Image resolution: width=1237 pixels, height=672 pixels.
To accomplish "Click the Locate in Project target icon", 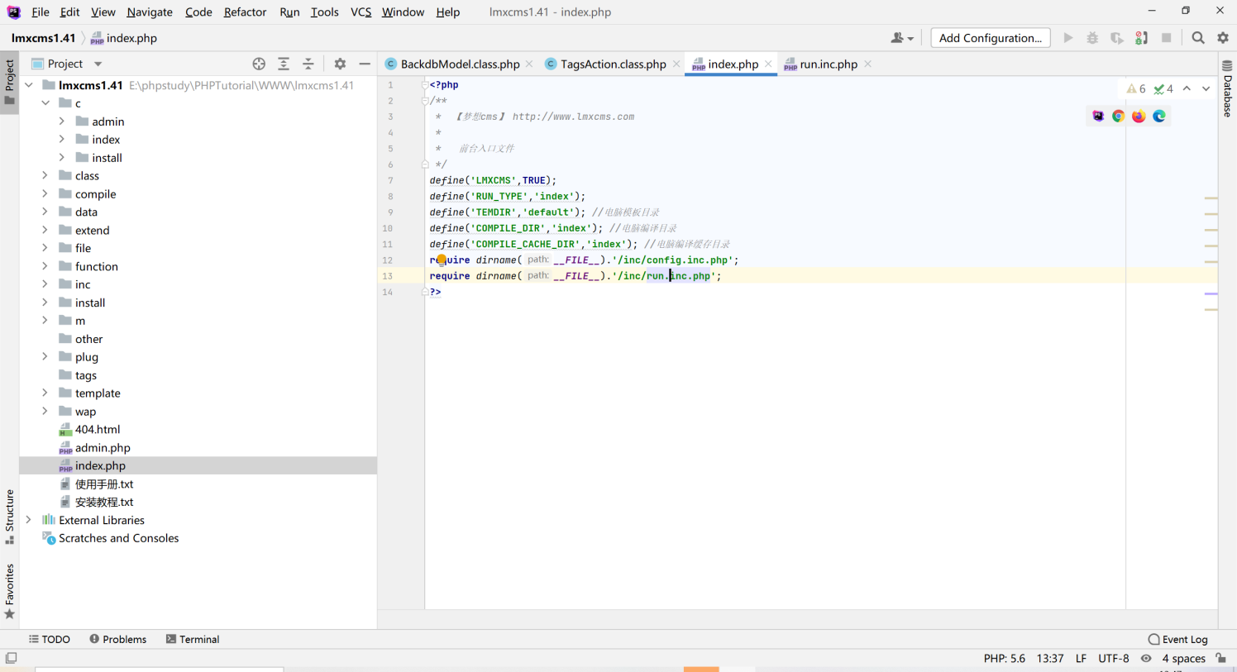I will [x=259, y=64].
